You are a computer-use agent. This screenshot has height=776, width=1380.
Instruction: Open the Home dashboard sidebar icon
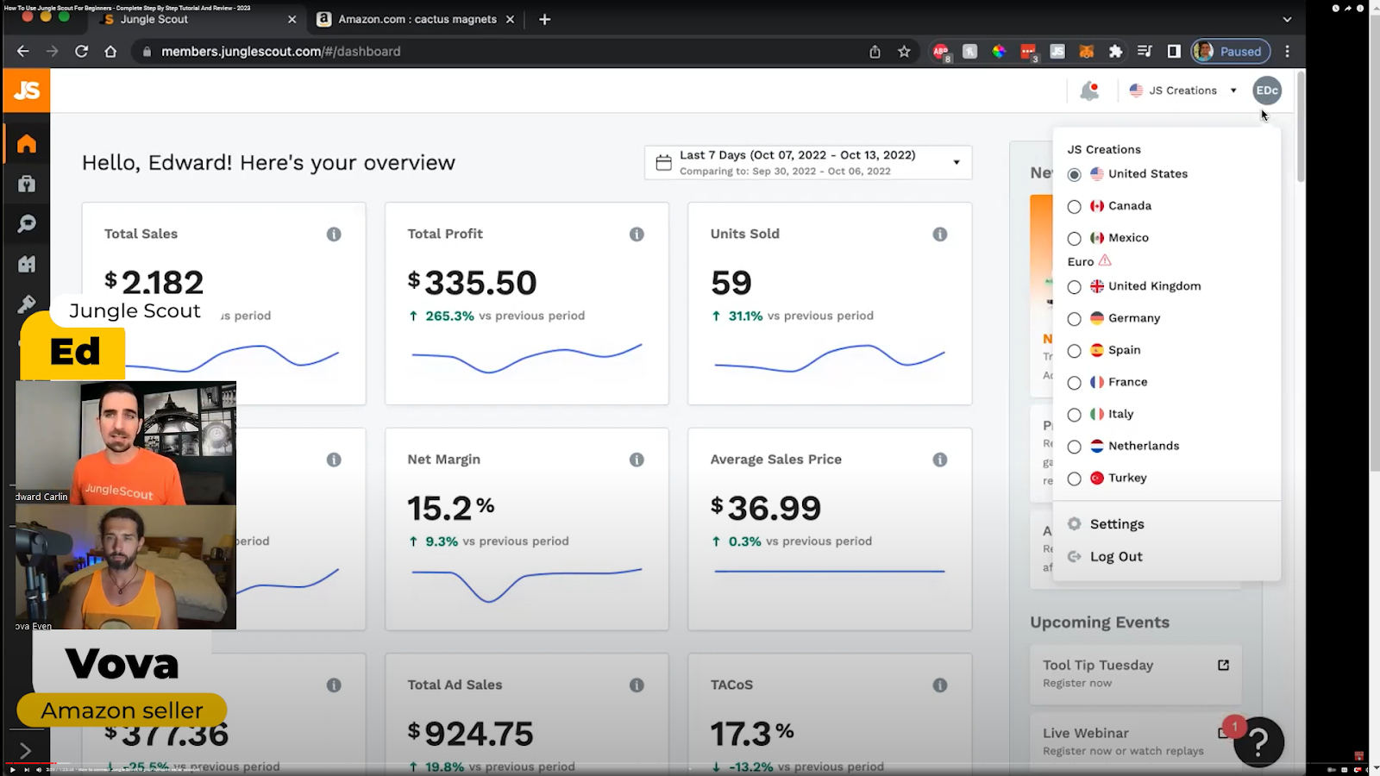[27, 143]
